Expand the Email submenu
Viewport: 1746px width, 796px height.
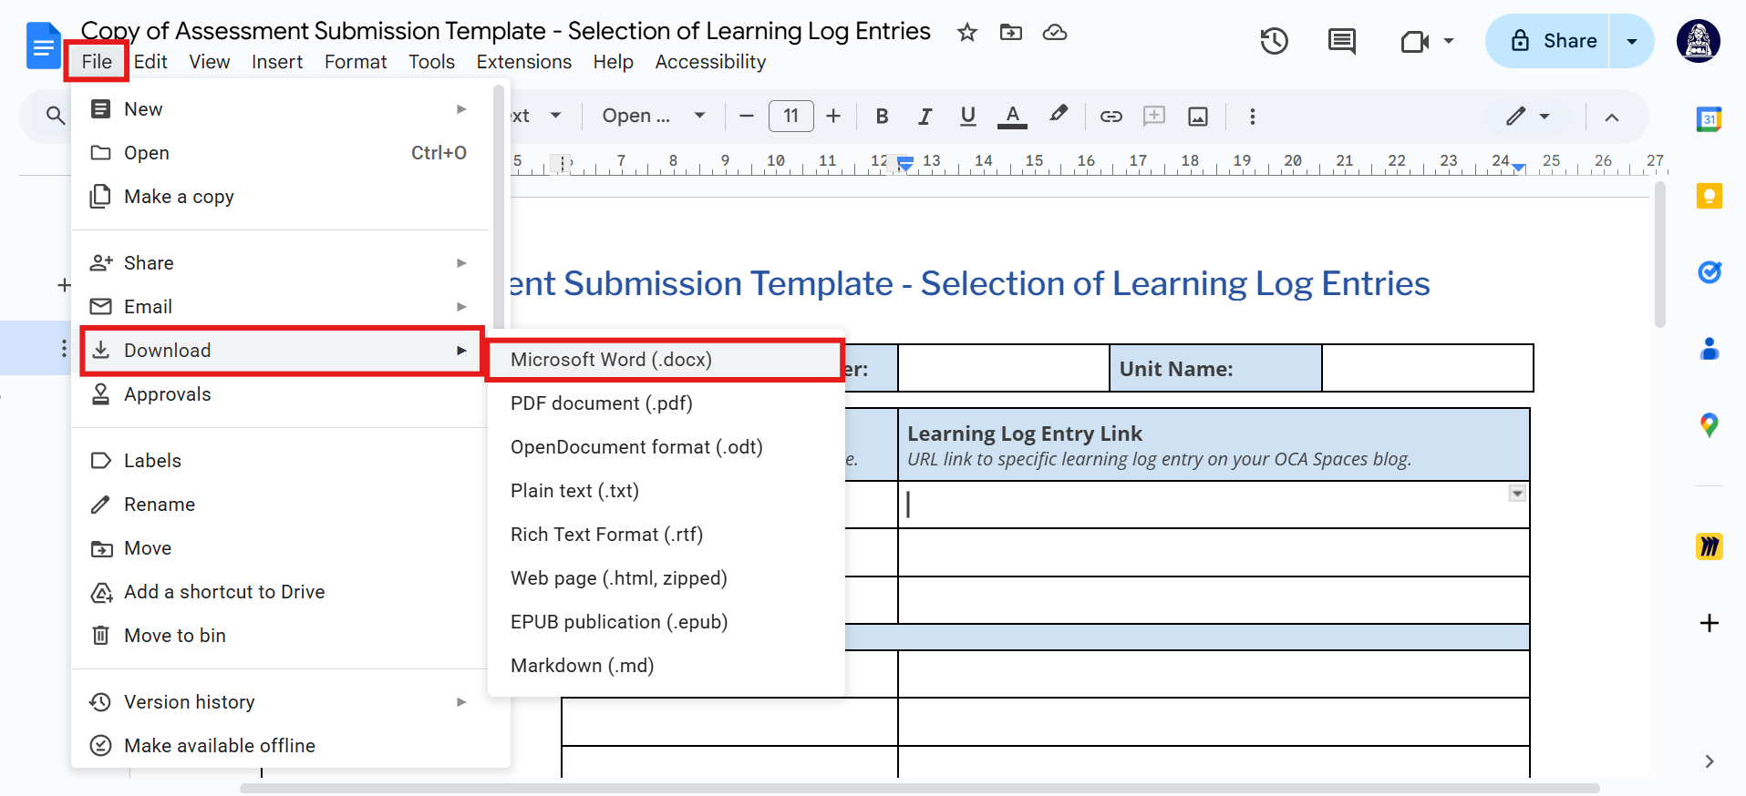tap(281, 307)
